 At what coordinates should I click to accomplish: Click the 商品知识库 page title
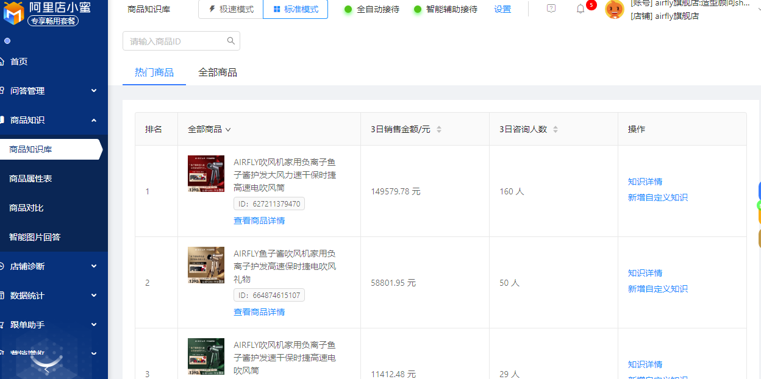[x=149, y=9]
